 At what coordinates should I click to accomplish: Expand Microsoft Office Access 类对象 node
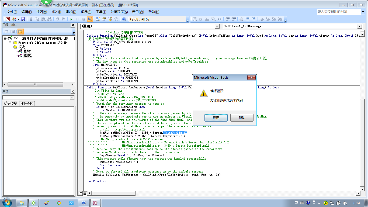pos(10,43)
